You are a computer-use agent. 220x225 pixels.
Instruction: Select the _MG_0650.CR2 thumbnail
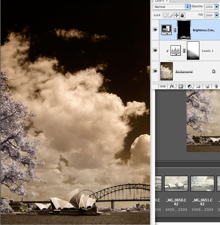point(176,184)
